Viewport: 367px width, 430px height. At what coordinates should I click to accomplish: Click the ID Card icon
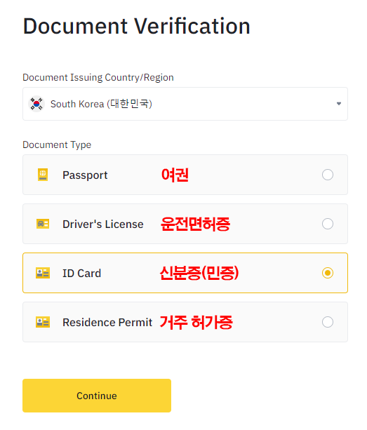tap(43, 273)
